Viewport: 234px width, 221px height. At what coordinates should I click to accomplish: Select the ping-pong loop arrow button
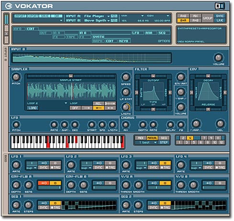[110, 108]
